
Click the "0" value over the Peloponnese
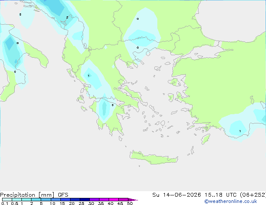click(112, 105)
